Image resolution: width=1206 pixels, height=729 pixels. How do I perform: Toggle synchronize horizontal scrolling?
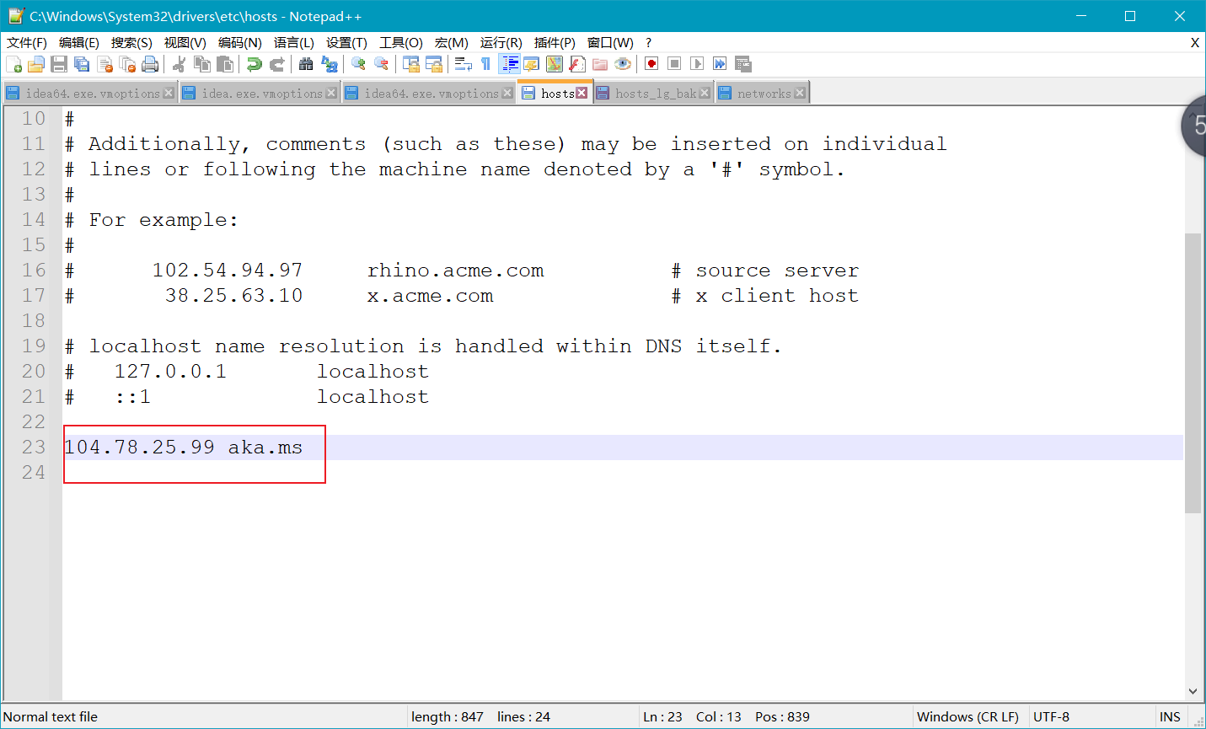click(434, 64)
